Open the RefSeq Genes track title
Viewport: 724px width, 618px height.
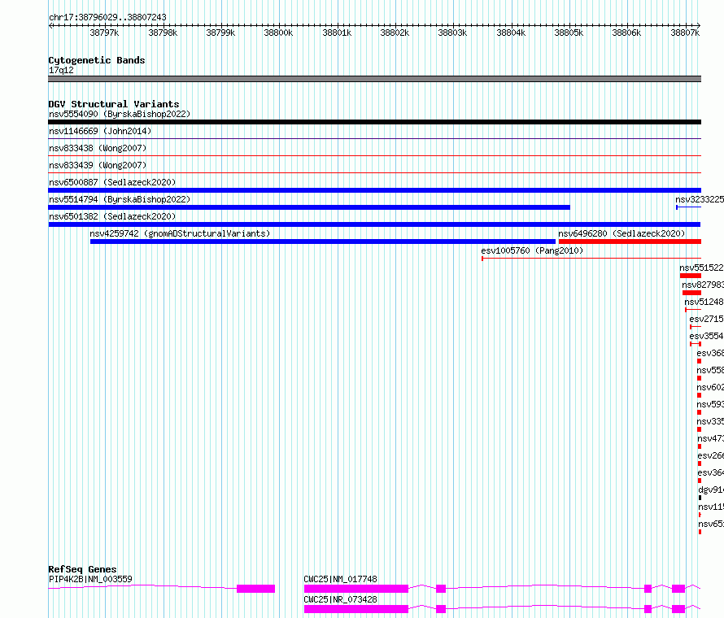coord(83,569)
